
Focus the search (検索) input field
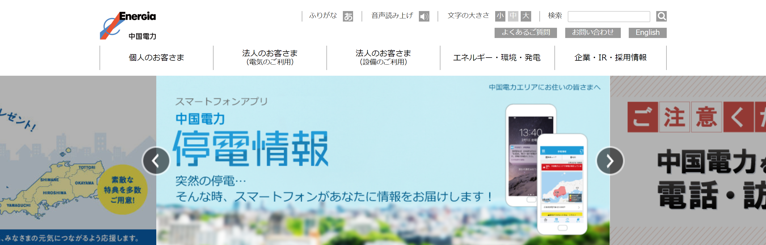[x=608, y=16]
